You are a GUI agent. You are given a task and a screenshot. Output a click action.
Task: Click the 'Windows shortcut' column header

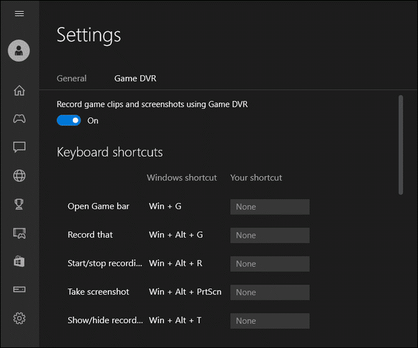[182, 177]
